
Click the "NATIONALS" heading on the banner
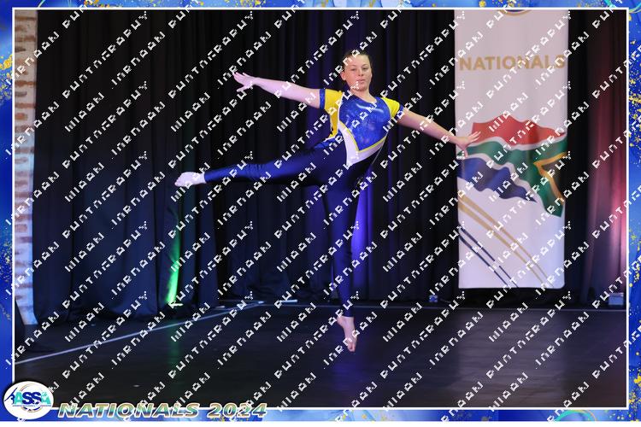[x=512, y=63]
